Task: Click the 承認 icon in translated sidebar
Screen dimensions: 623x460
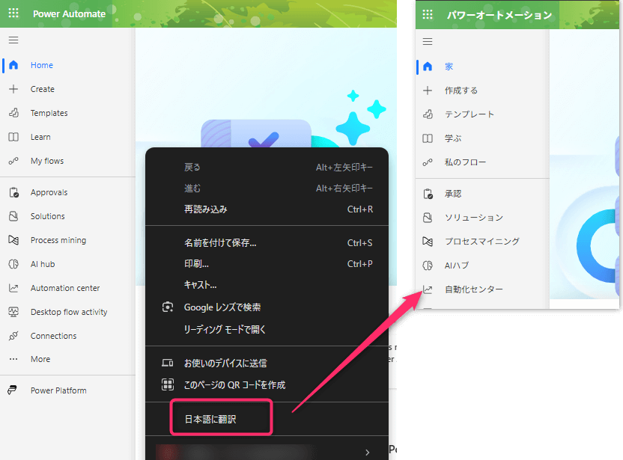Action: pos(428,194)
